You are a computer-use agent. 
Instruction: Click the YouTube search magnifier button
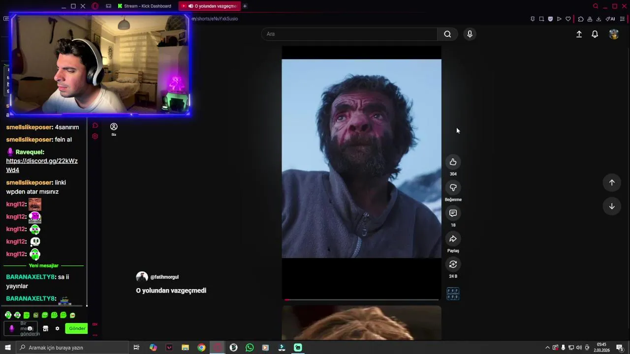[447, 34]
